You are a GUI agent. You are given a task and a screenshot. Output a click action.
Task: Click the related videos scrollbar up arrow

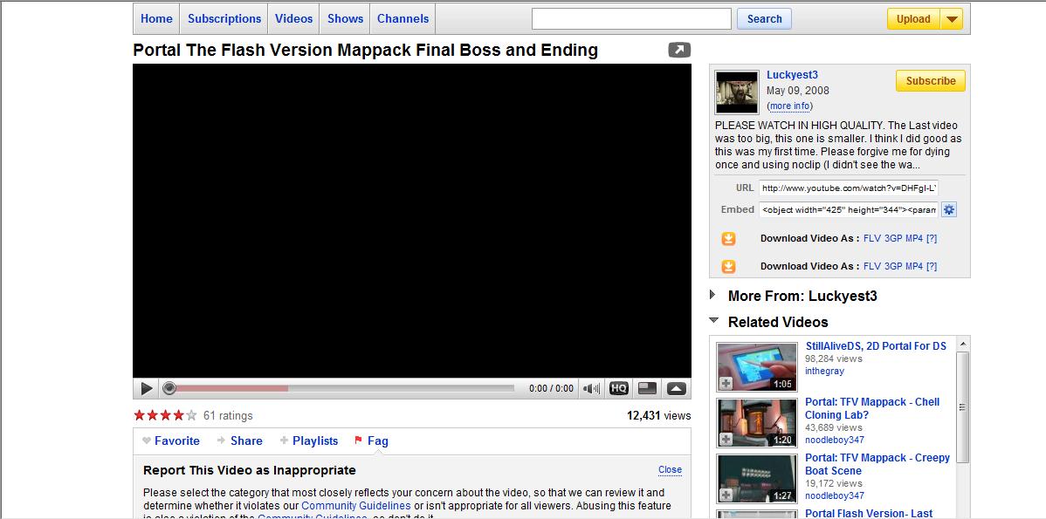tap(962, 345)
